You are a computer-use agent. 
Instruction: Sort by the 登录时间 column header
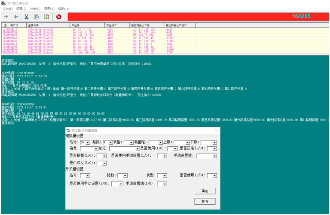(x=48, y=25)
